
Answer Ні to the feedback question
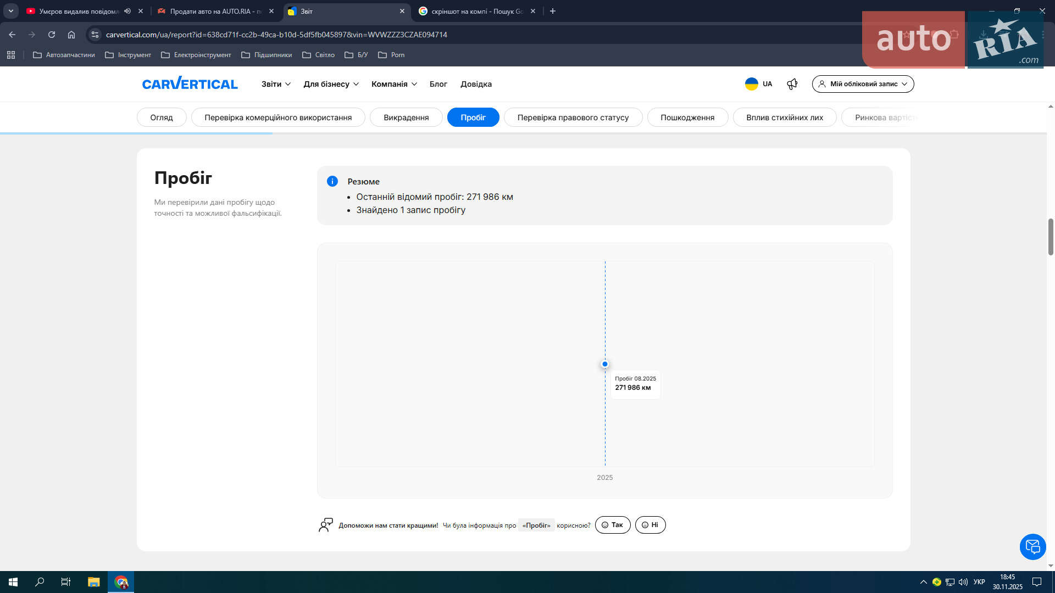(650, 525)
